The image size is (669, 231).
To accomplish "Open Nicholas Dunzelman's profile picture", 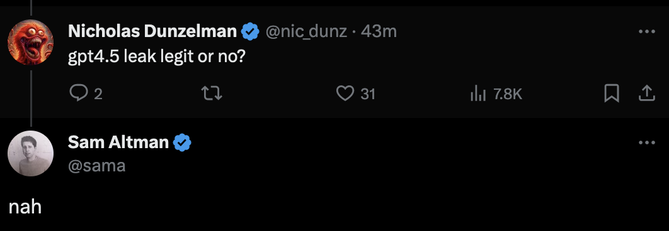I will click(31, 42).
